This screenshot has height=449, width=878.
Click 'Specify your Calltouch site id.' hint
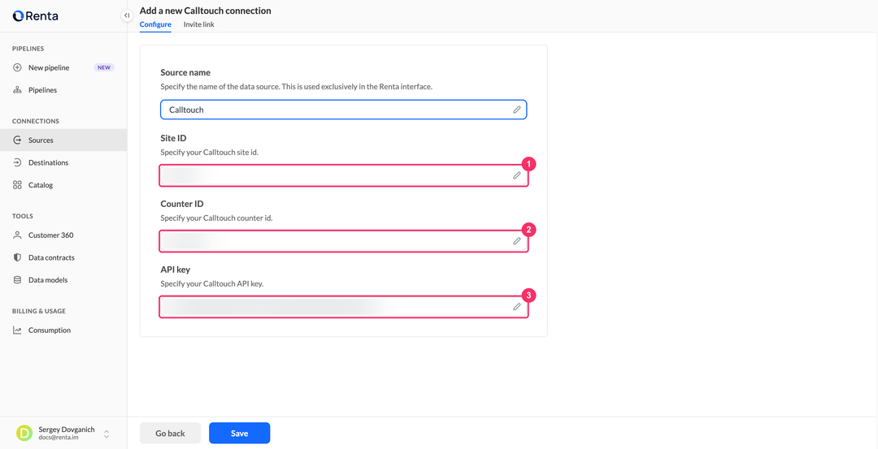click(x=210, y=153)
